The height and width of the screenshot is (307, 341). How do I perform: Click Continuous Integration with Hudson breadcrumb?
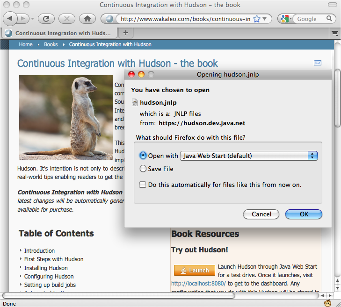point(110,44)
